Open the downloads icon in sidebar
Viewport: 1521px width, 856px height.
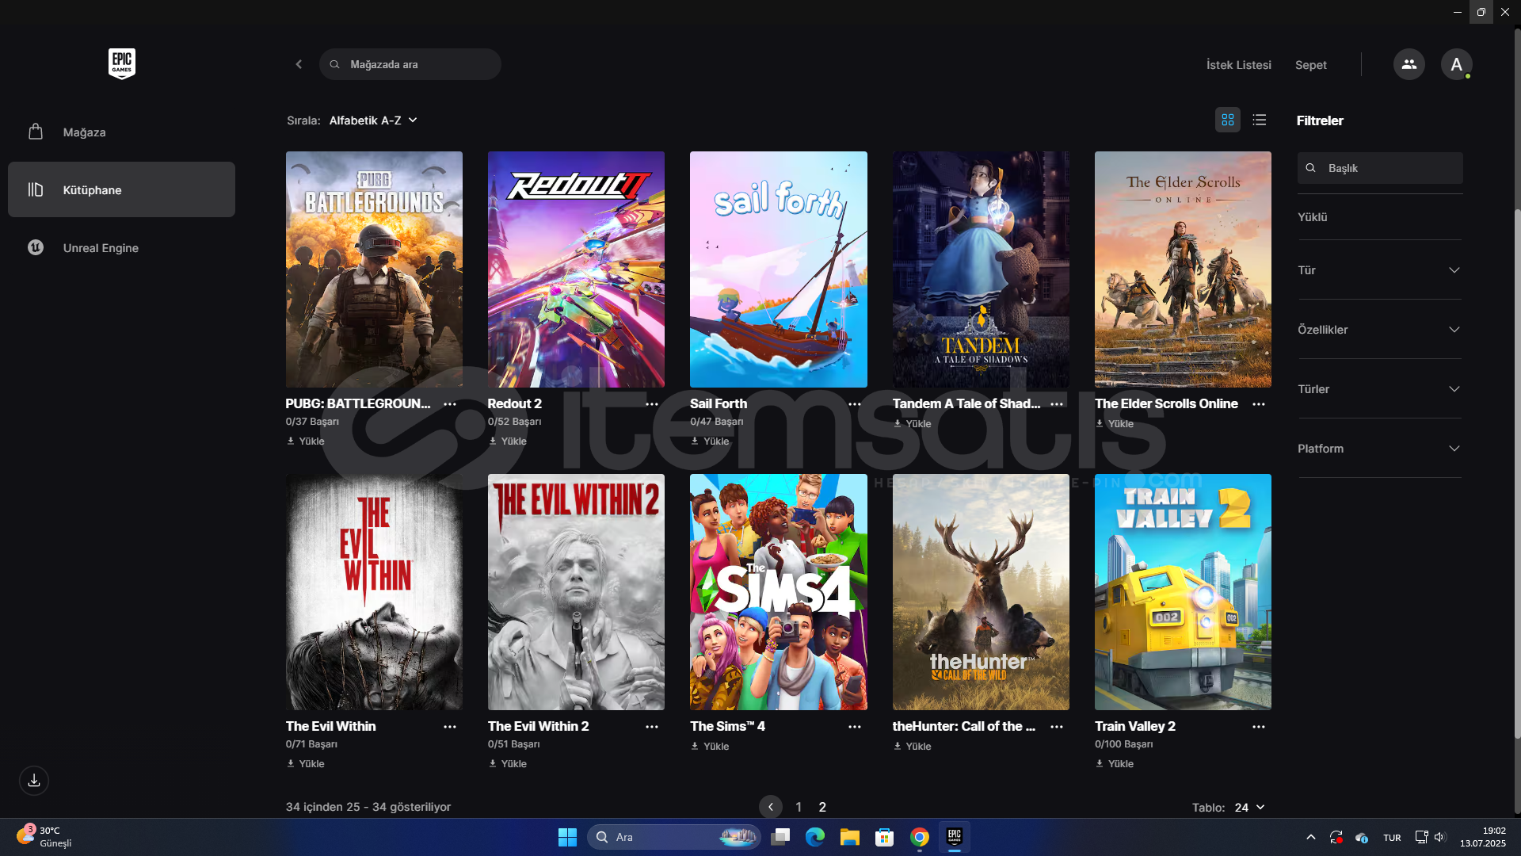(x=34, y=781)
